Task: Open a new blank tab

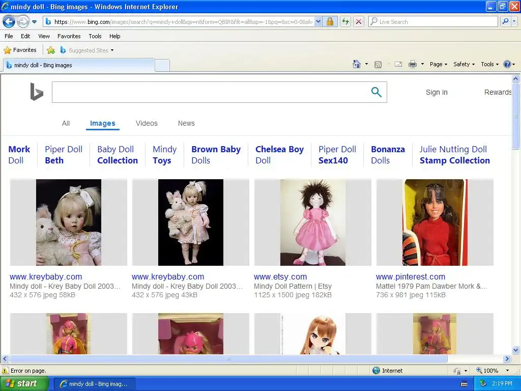Action: click(162, 65)
